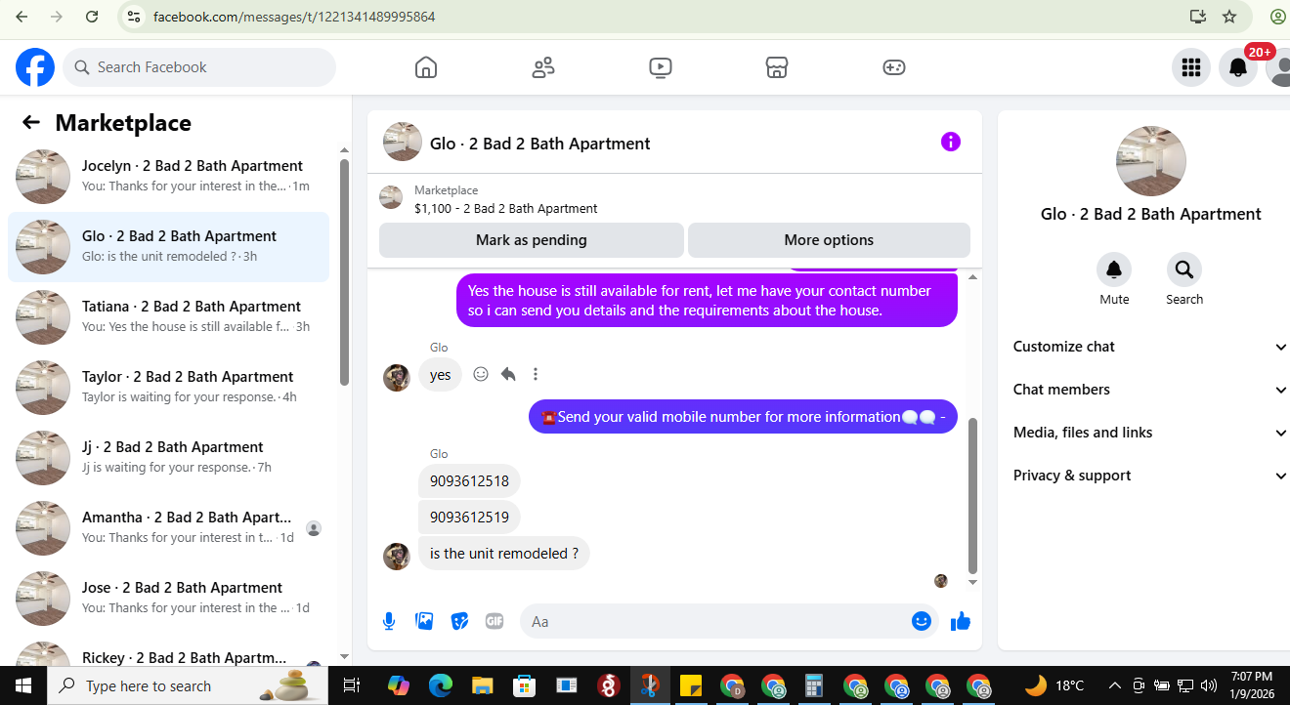1290x705 pixels.
Task: Choose a GIF icon in composer
Action: tap(494, 621)
